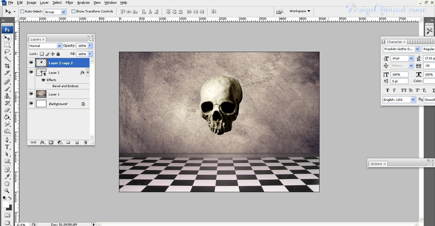Viewport: 435px width, 226px height.
Task: Select the Rectangular Marquee tool
Action: (7, 45)
